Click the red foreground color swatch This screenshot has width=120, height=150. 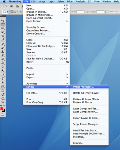[x=2, y=109]
